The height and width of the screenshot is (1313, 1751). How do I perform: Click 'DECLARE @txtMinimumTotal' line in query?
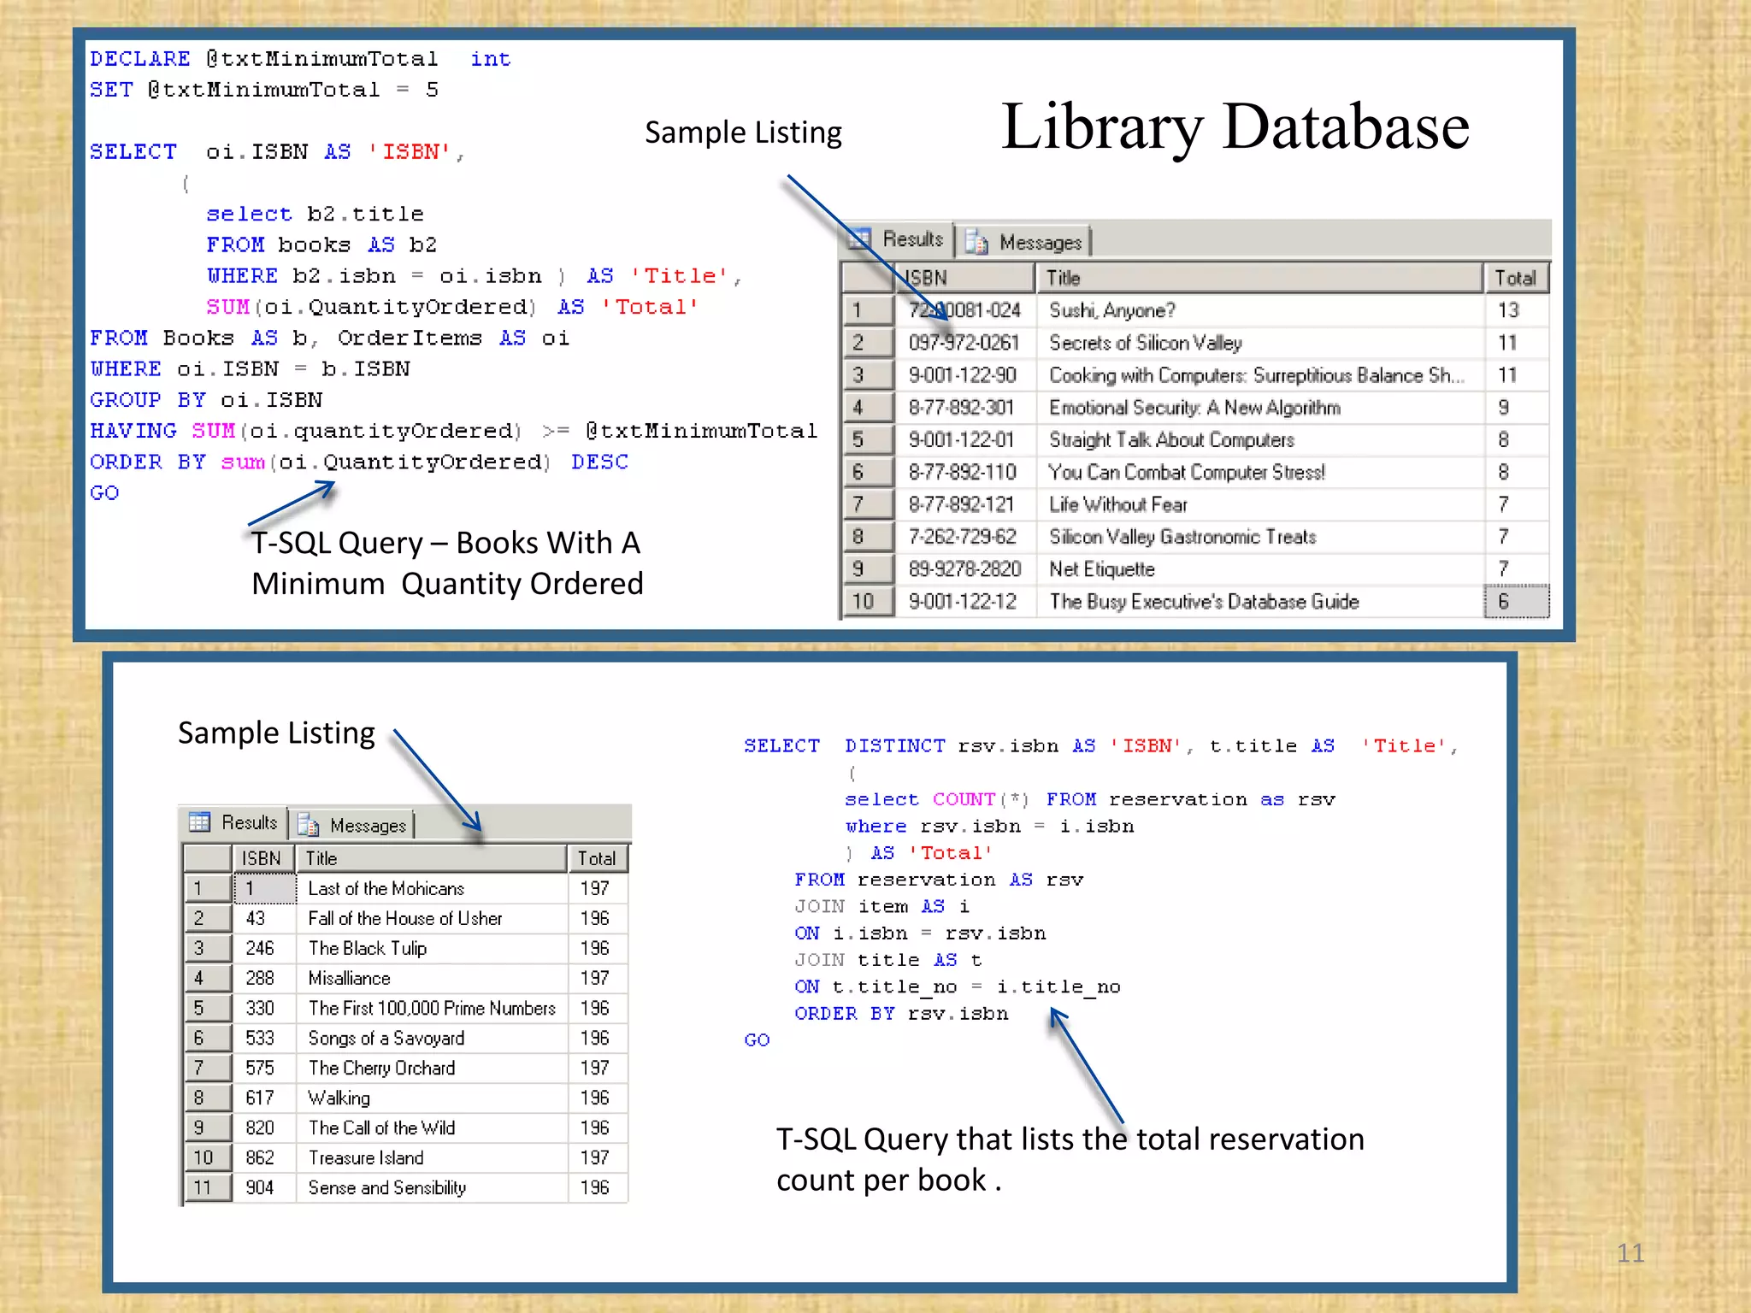(x=300, y=59)
